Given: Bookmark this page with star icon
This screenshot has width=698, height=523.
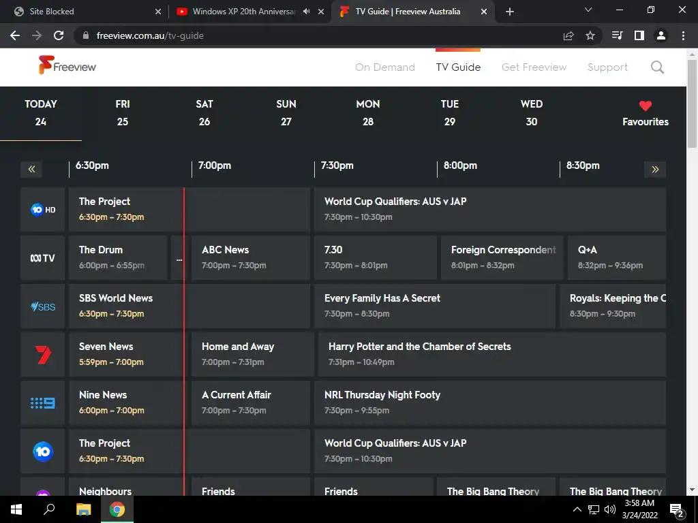Looking at the screenshot, I should [x=590, y=35].
